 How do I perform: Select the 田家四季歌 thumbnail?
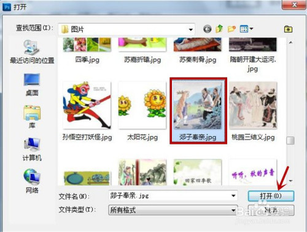(x=198, y=173)
